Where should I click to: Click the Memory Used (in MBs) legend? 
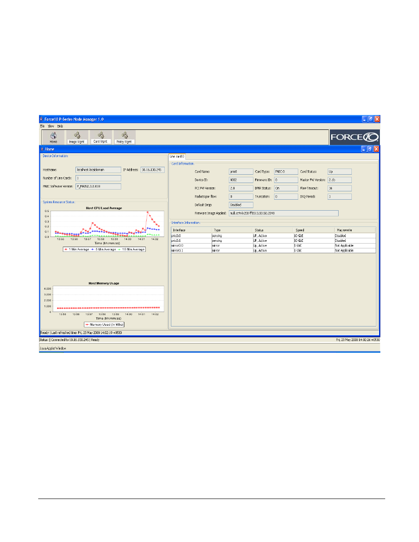pyautogui.click(x=104, y=325)
